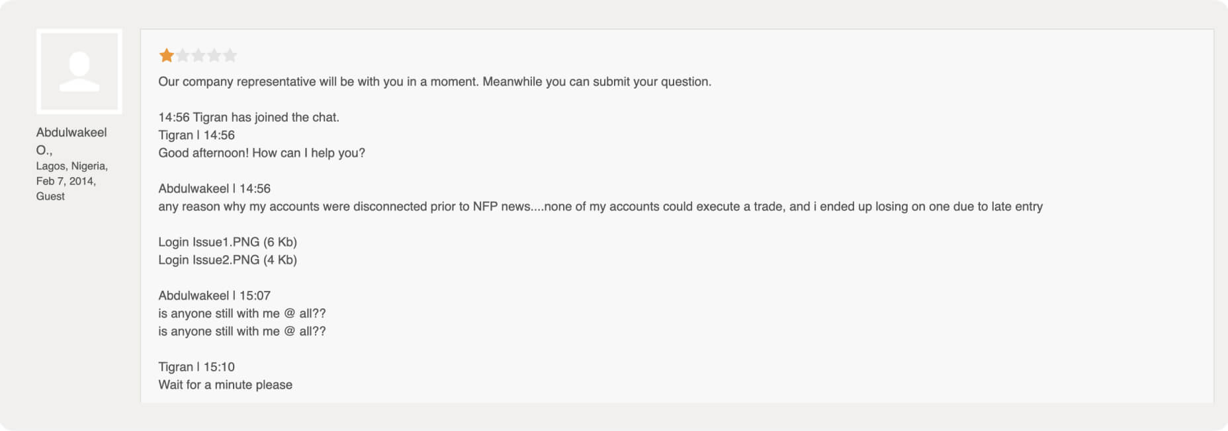
Task: Click the 'Wait for a minute please' message
Action: click(x=226, y=385)
